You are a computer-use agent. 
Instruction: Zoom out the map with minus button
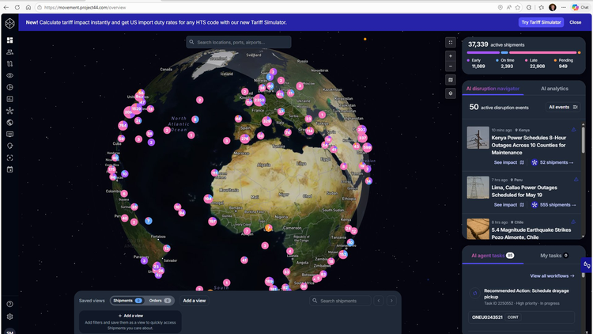click(x=451, y=66)
